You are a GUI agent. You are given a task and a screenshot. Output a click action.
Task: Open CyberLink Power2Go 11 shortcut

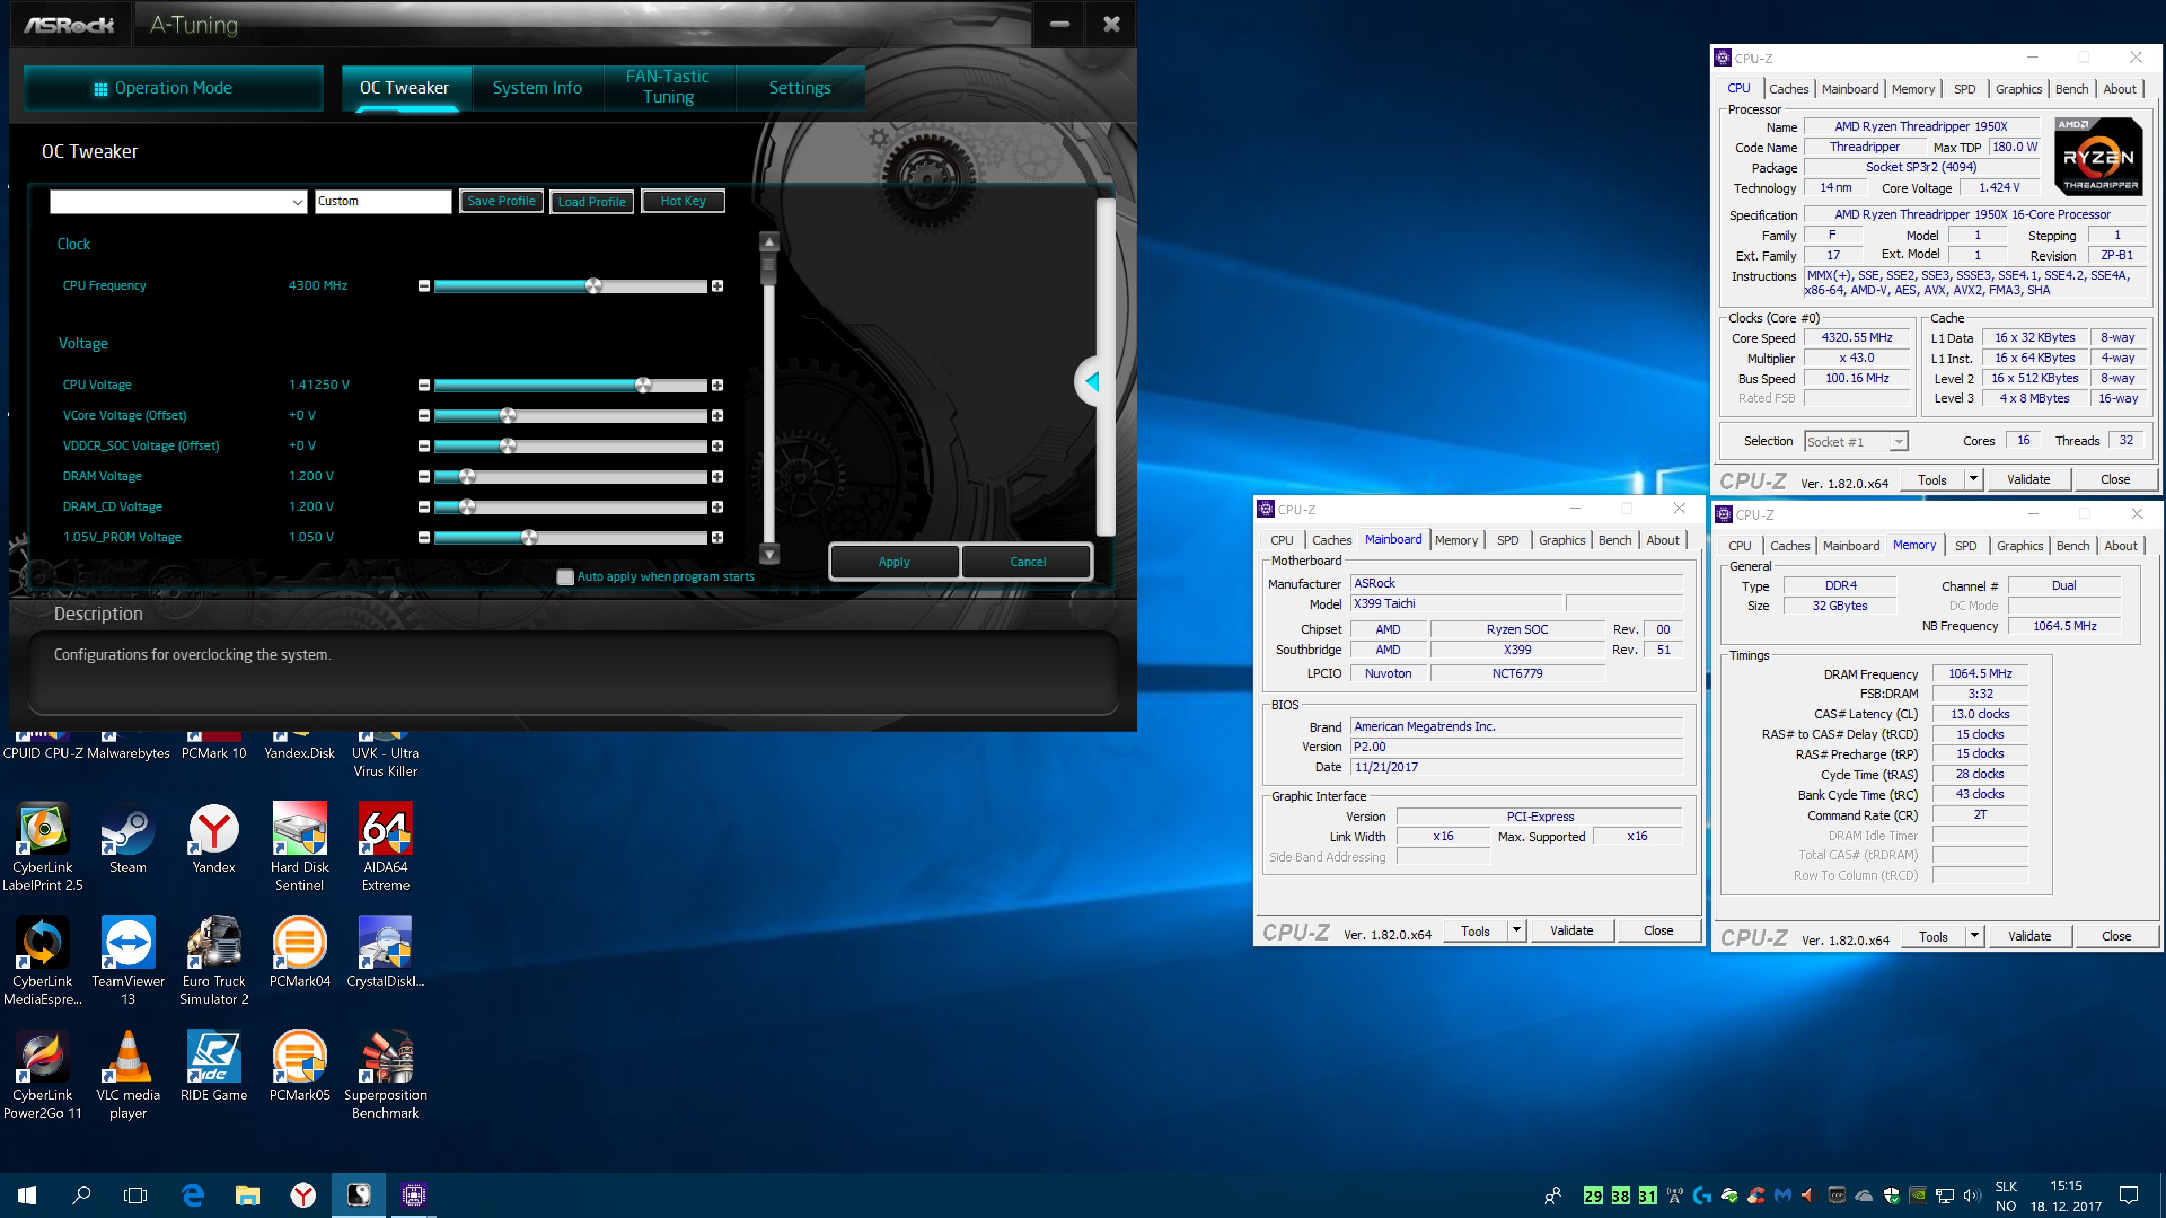coord(42,1074)
